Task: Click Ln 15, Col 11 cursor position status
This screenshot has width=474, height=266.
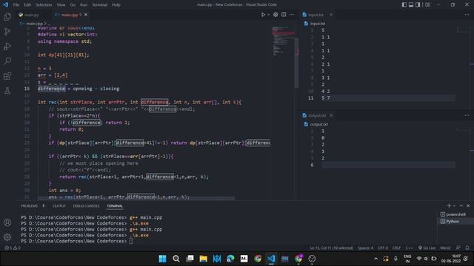Action: coord(331,248)
